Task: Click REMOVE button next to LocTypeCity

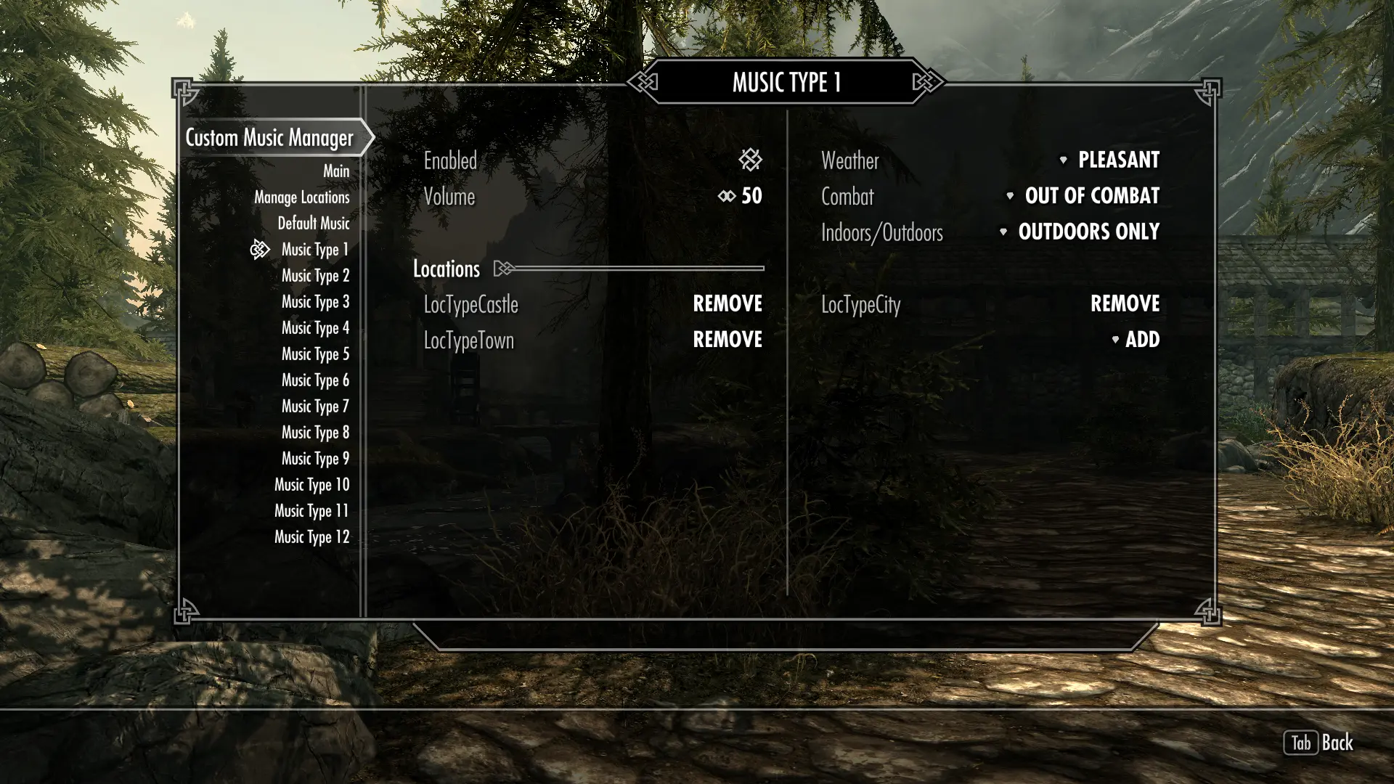Action: [1125, 304]
